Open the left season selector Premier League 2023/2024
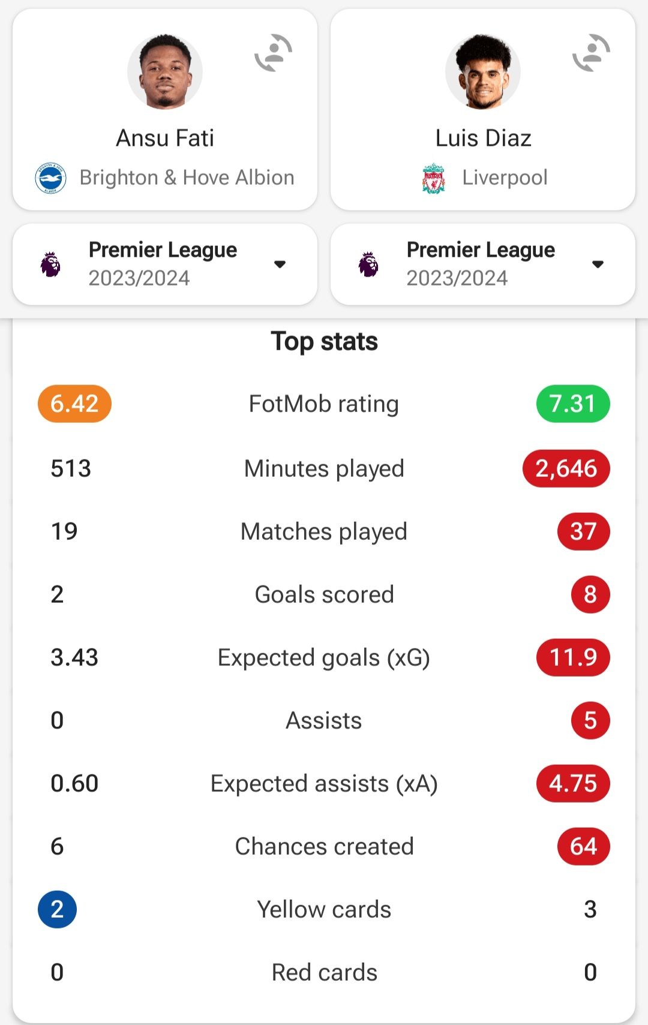The image size is (648, 1025). tap(165, 264)
